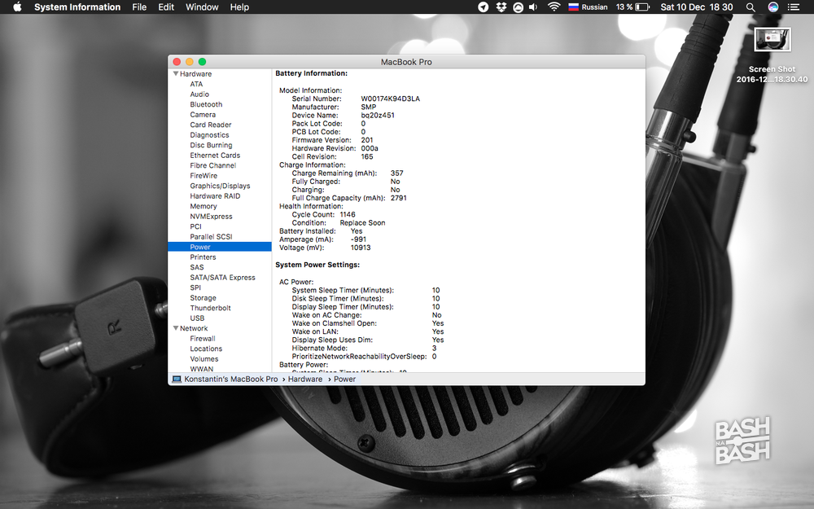Launch Siri from menu bar
This screenshot has height=509, width=814.
(x=773, y=7)
